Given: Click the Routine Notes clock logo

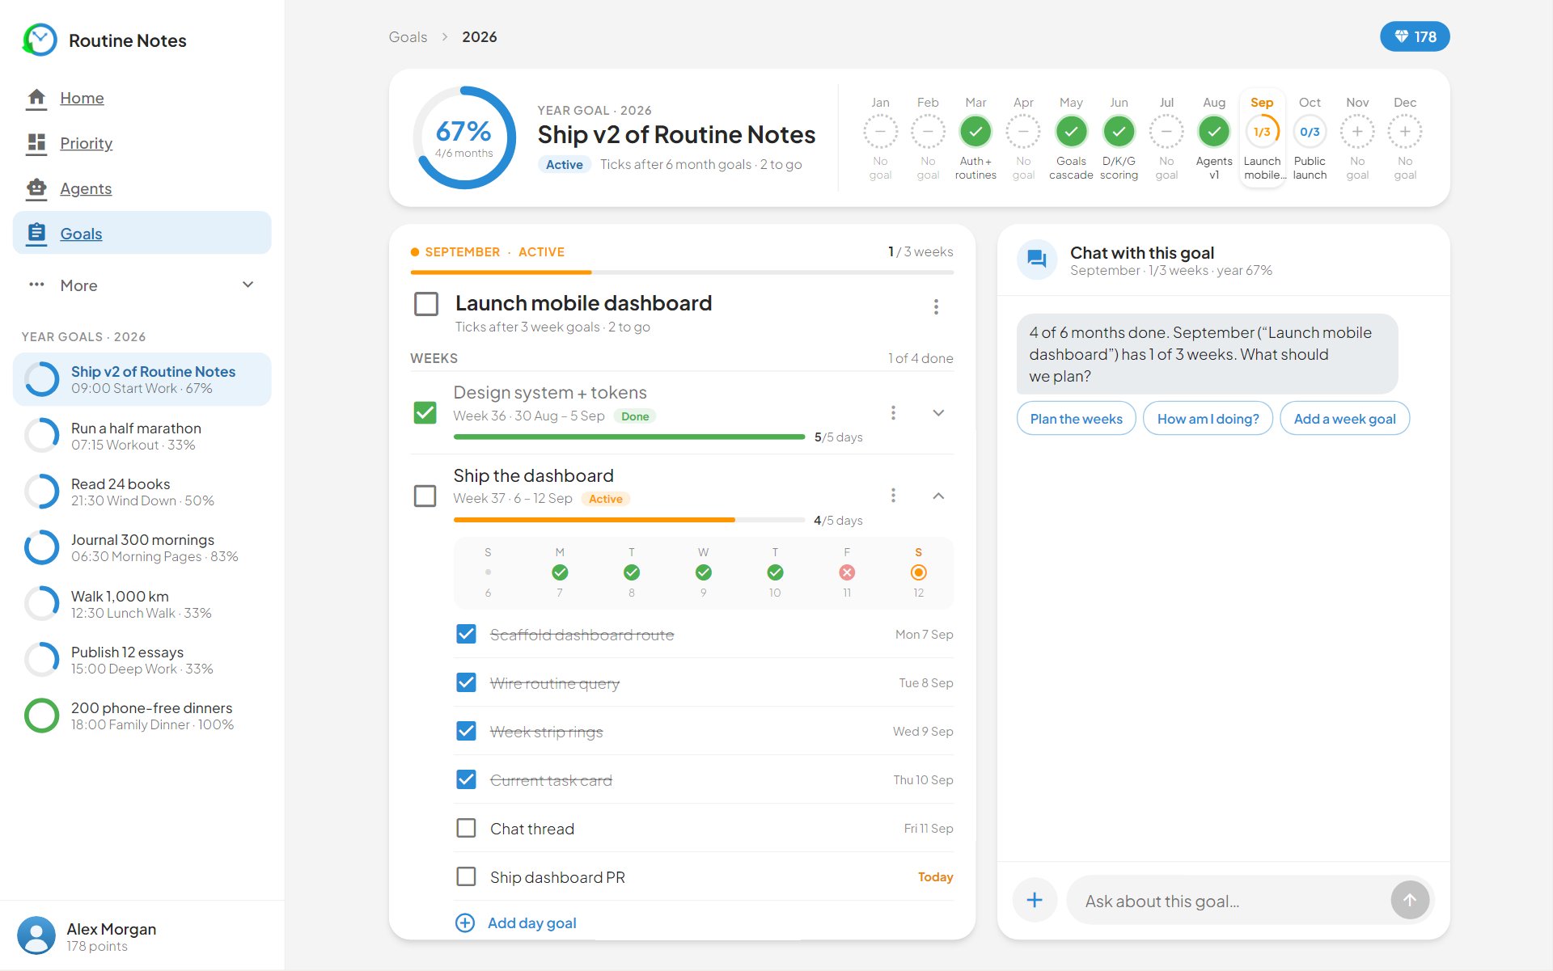Looking at the screenshot, I should tap(40, 40).
